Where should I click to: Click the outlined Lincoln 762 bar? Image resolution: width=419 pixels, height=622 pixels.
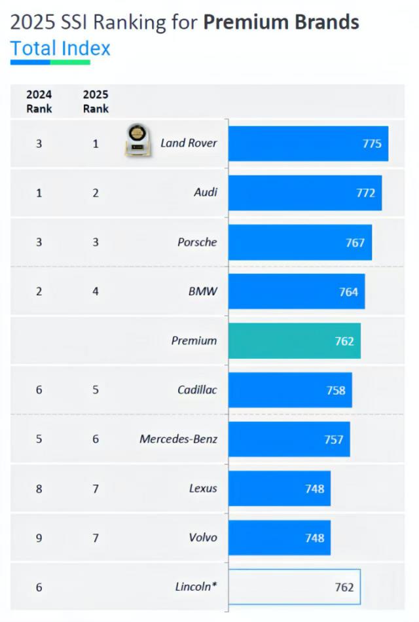coord(294,587)
